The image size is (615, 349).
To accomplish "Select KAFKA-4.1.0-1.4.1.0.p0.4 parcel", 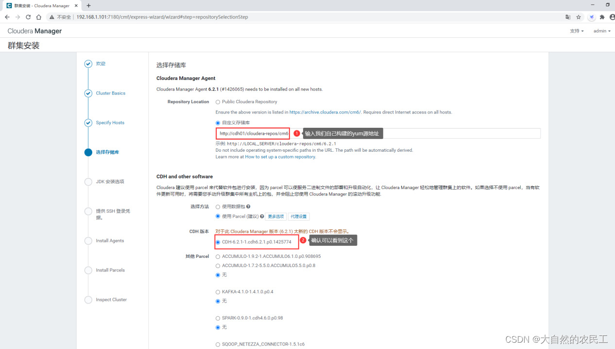I will point(218,292).
